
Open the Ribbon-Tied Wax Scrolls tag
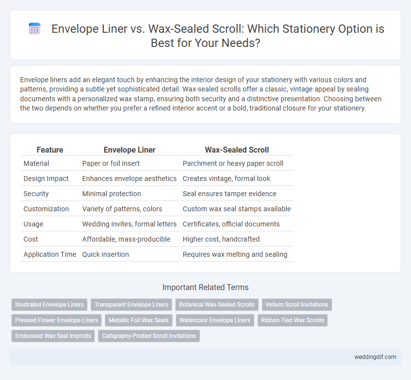293,320
